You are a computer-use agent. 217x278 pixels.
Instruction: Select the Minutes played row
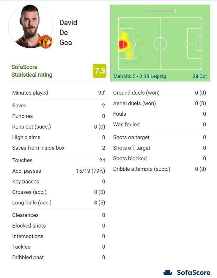(59, 93)
